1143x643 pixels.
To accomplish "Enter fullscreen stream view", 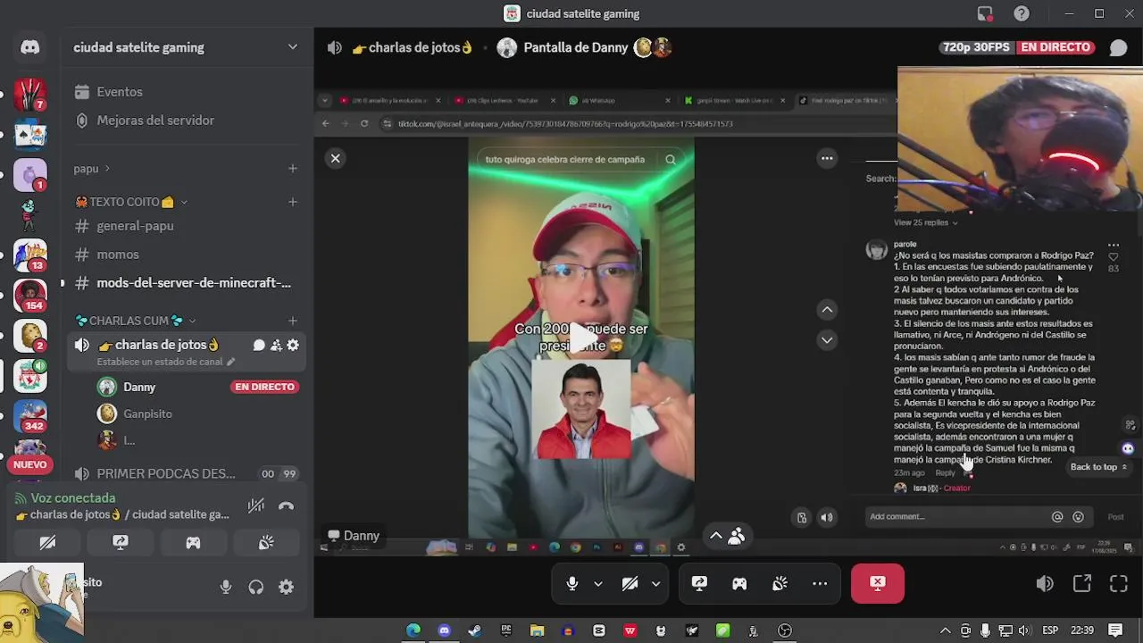I will (1119, 584).
